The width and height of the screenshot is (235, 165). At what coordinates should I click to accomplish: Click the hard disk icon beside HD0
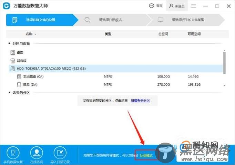pyautogui.click(x=13, y=69)
